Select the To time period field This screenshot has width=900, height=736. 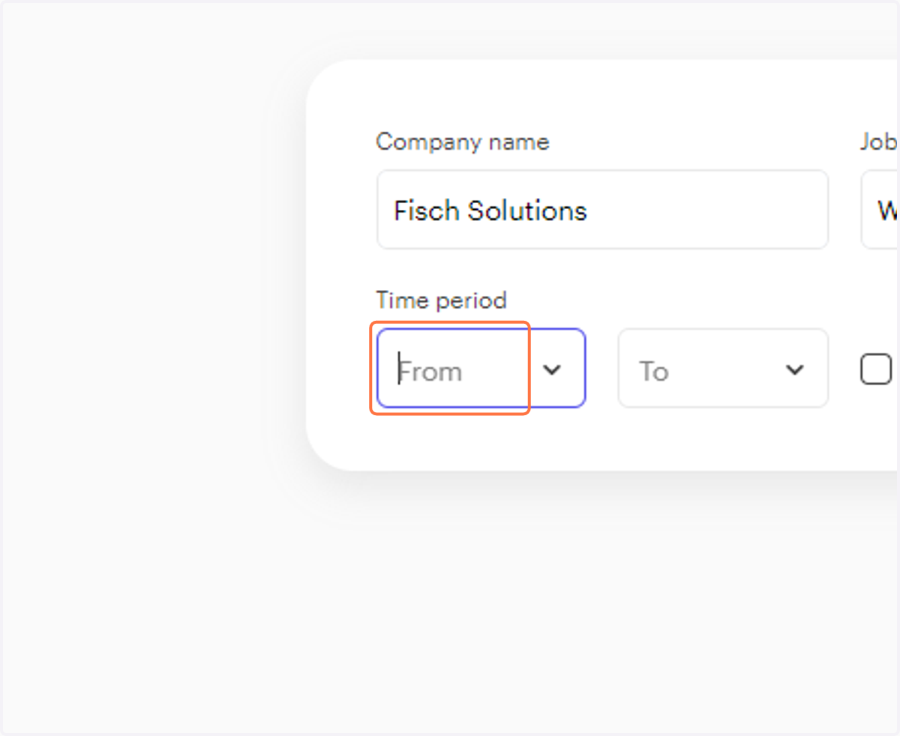[x=723, y=368]
